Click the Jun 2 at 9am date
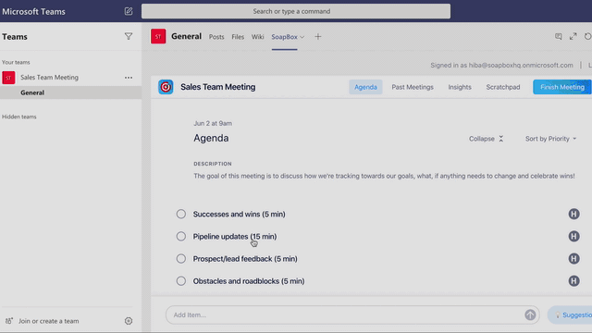 (x=213, y=123)
